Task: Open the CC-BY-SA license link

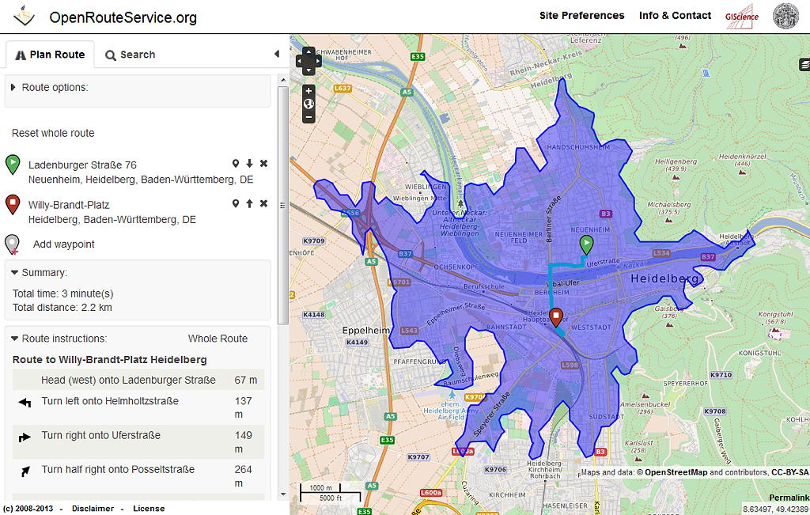Action: click(790, 472)
